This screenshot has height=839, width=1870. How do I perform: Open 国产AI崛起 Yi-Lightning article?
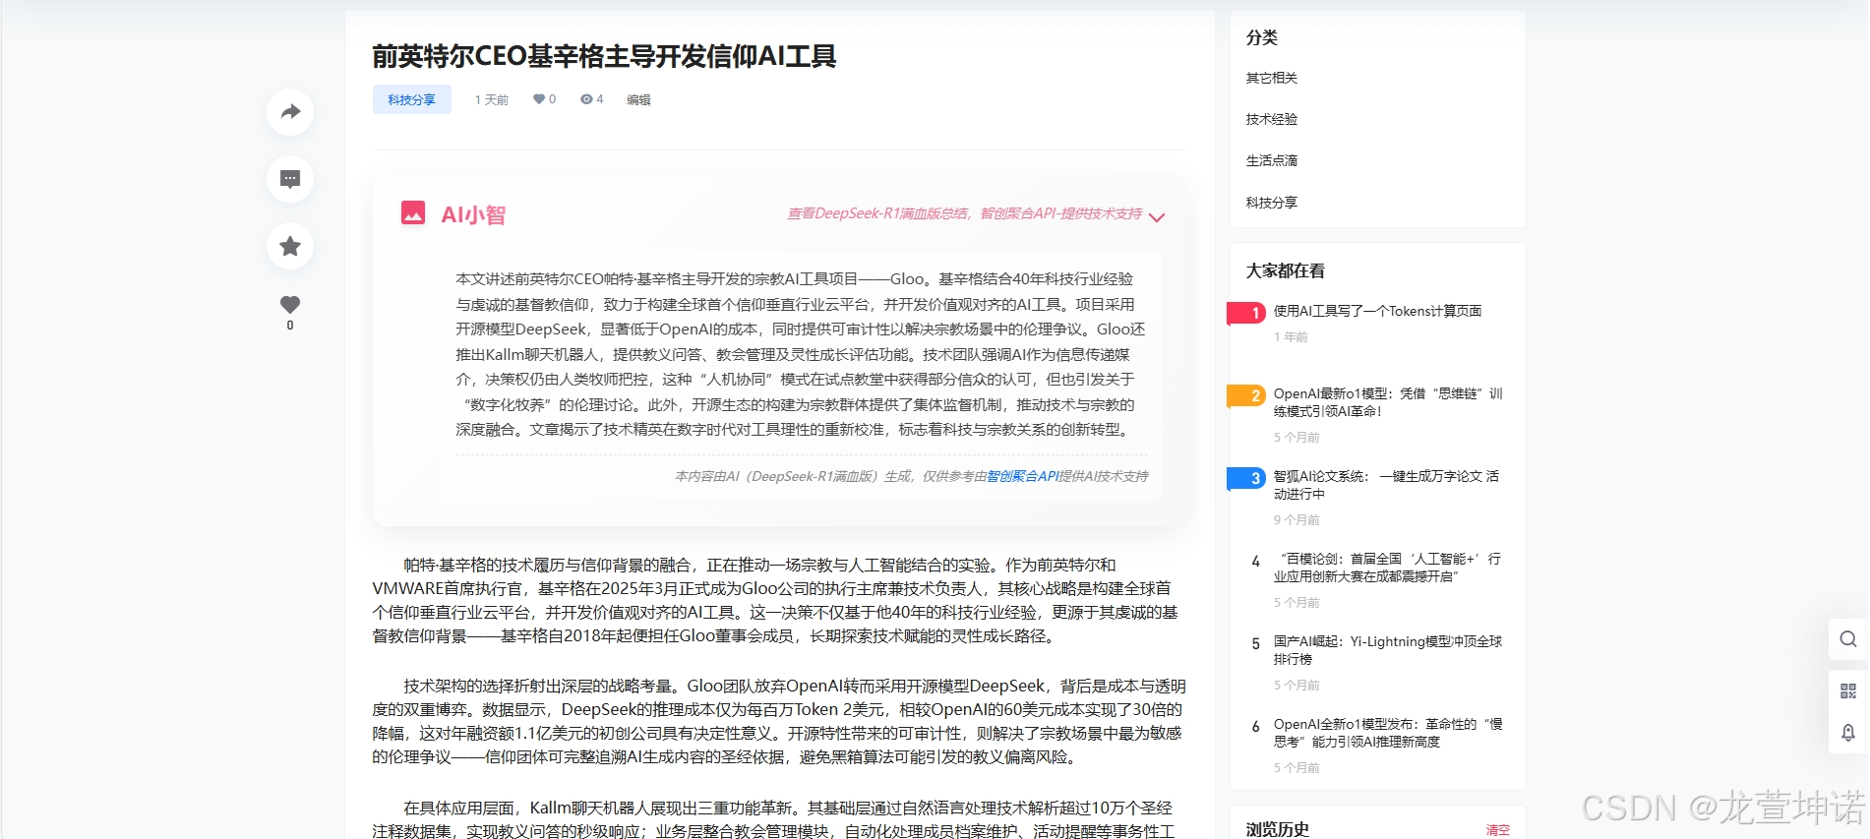tap(1388, 650)
